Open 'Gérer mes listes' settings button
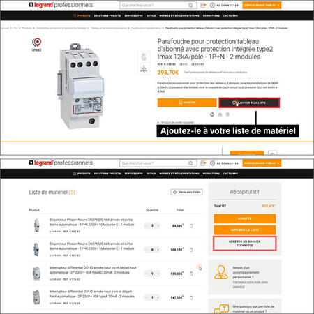The image size is (314, 314). pyautogui.click(x=186, y=192)
